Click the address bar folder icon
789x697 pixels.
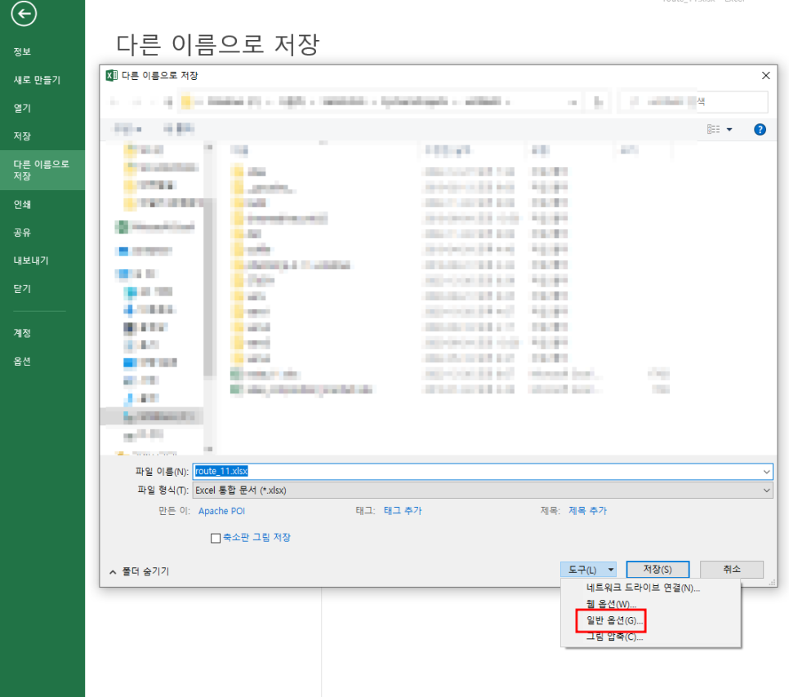point(185,102)
